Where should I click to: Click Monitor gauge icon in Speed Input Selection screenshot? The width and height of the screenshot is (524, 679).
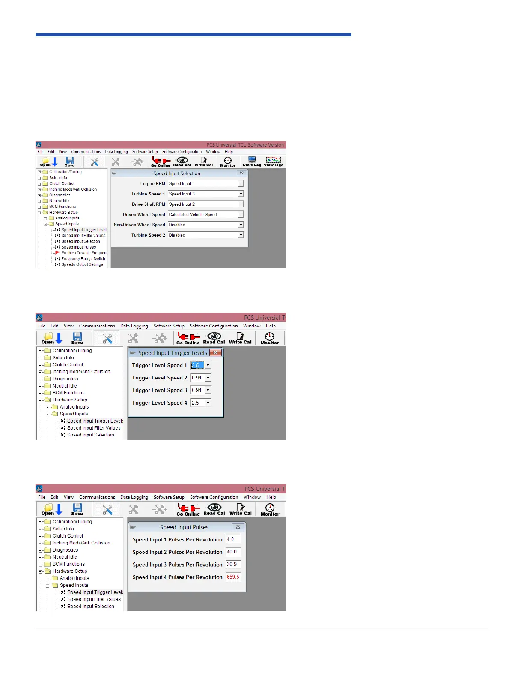tap(228, 162)
